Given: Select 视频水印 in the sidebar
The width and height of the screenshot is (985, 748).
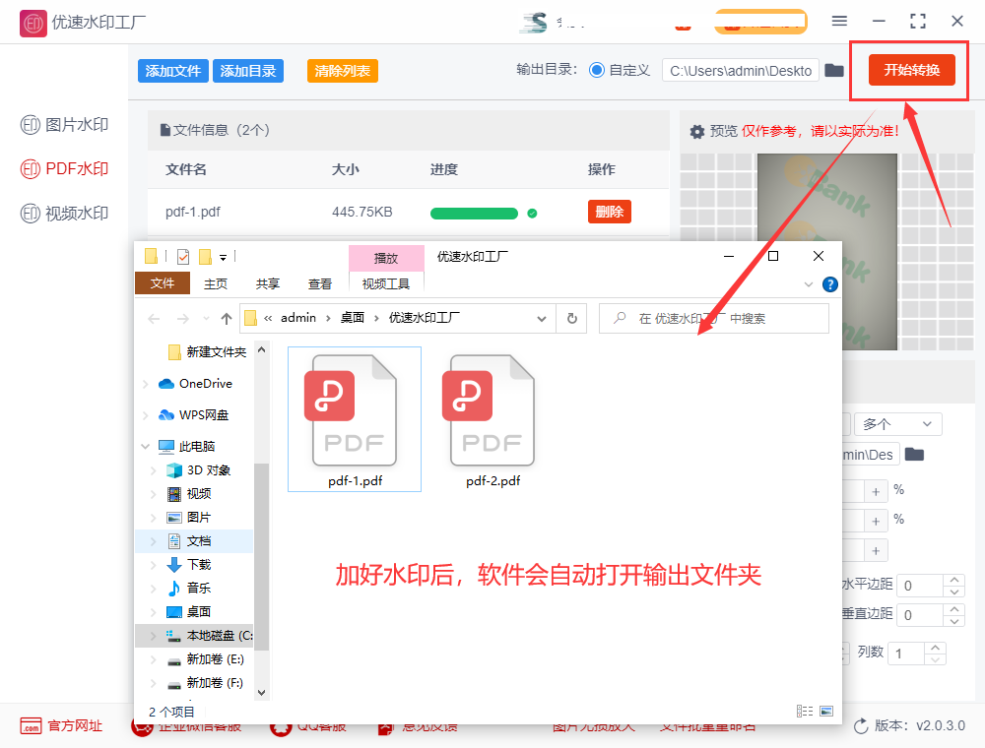Looking at the screenshot, I should tap(64, 214).
